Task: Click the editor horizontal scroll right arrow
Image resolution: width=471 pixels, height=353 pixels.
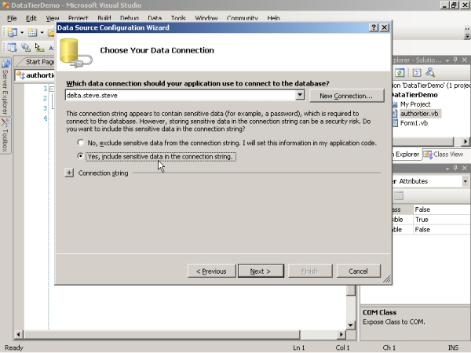Action: [341, 334]
